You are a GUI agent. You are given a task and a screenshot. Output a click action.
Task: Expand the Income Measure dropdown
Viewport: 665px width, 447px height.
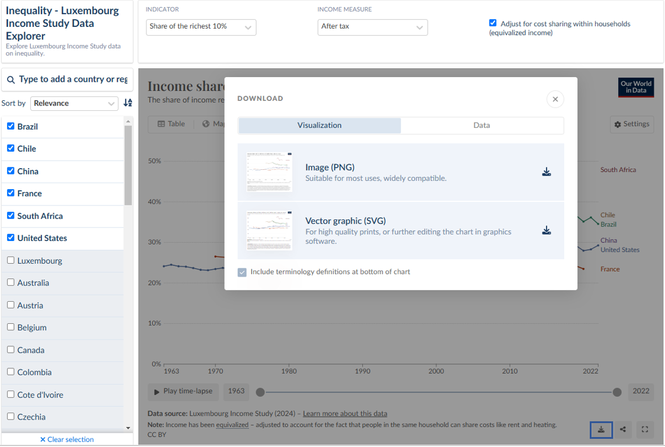(372, 27)
